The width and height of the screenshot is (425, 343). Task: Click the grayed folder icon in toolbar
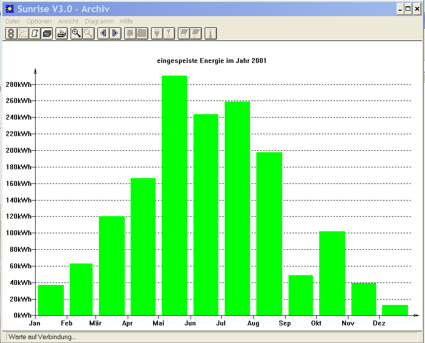click(142, 33)
